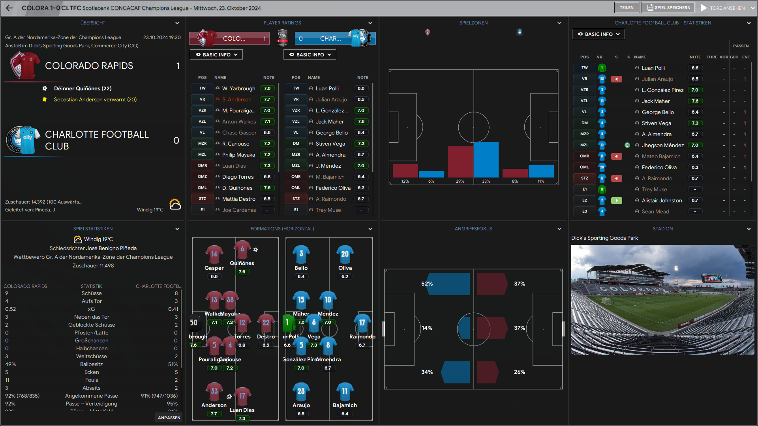Select Colorado team tab in Player Ratings

coord(229,39)
